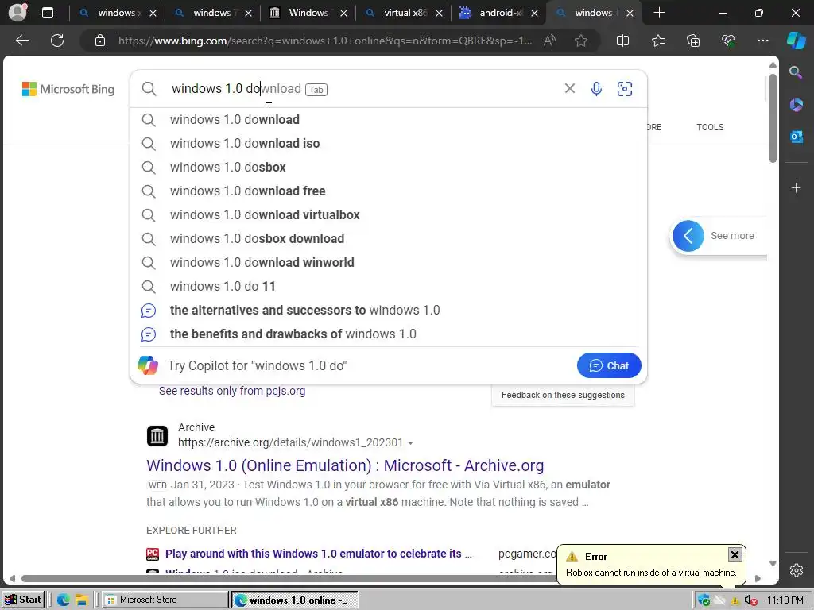Click the Microsoft Bing logo
814x610 pixels.
pos(68,89)
